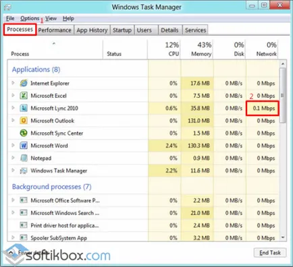Click the Microsoft Lync 2010 icon

point(24,108)
